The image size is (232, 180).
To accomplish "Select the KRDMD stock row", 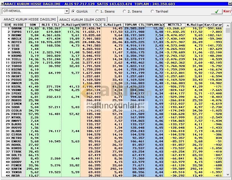I will (x=112, y=56).
